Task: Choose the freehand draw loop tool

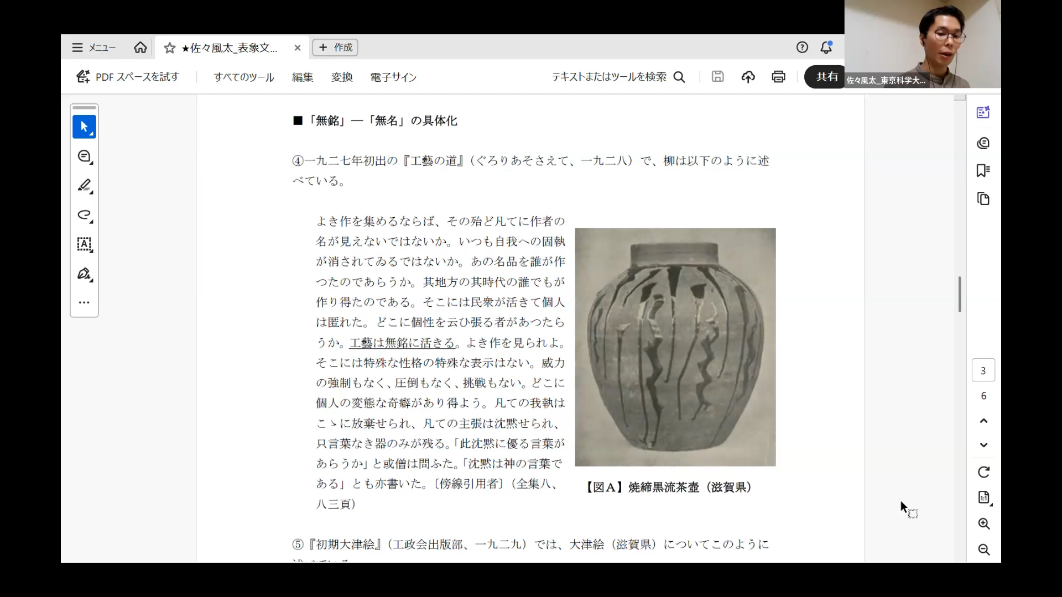Action: [x=84, y=214]
